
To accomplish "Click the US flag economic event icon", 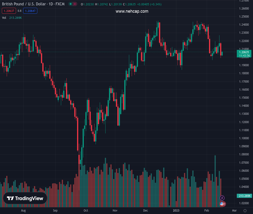I will pyautogui.click(x=222, y=204).
